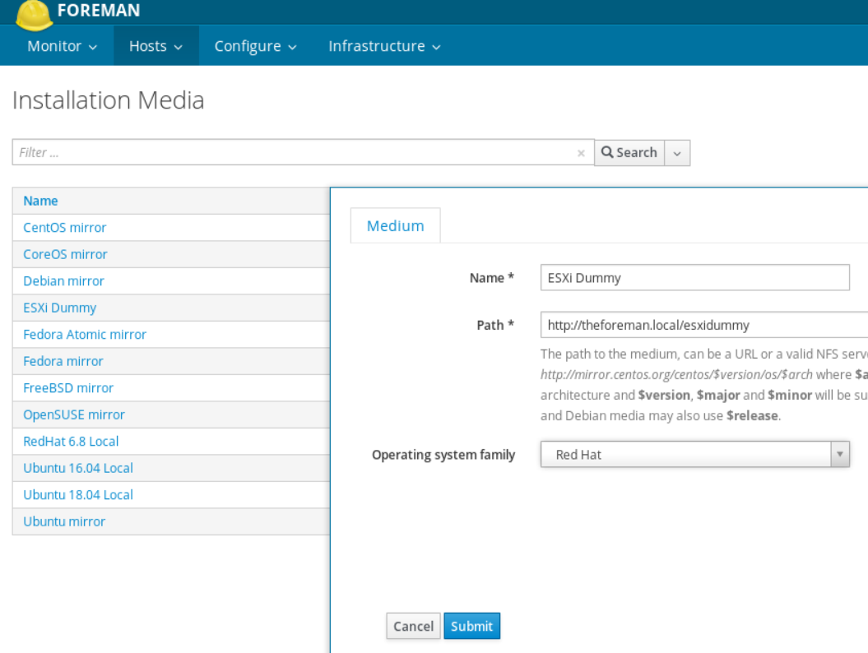Expand the Infrastructure menu
868x653 pixels.
[x=384, y=46]
